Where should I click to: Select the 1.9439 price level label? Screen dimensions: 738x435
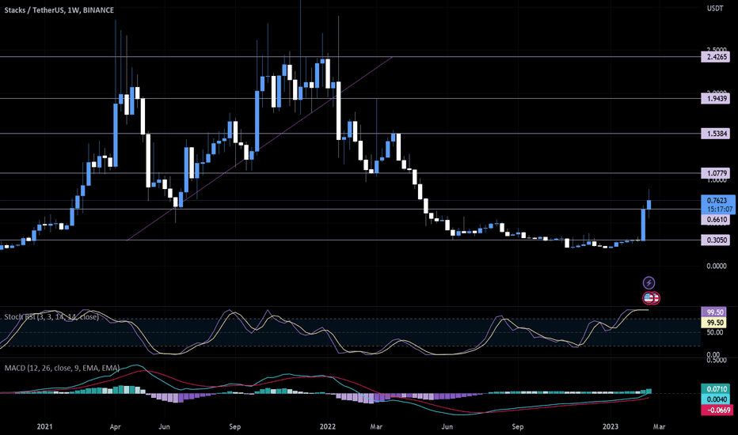click(x=715, y=99)
